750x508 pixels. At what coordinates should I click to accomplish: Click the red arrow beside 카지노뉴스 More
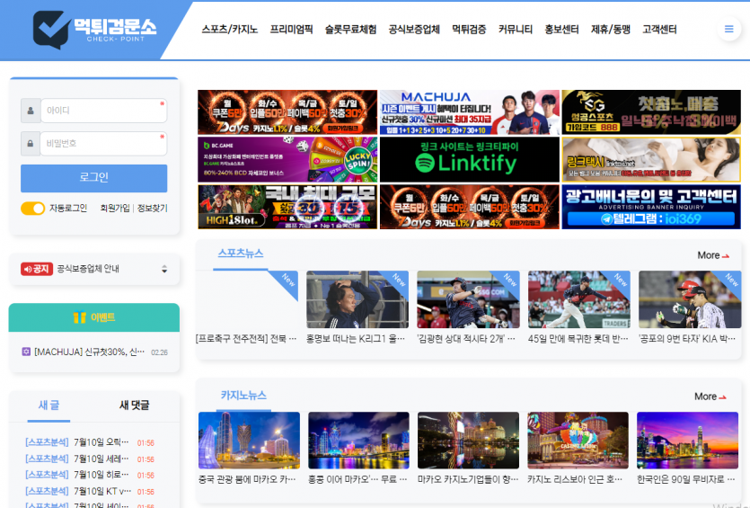723,397
